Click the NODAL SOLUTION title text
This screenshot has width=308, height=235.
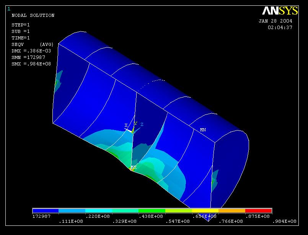(x=33, y=15)
